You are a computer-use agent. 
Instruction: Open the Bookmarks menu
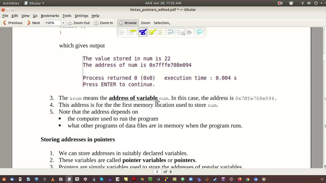coord(50,16)
